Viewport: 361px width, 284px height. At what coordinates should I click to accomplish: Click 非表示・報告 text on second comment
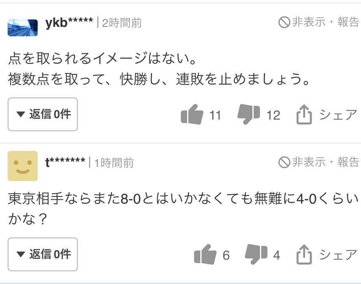325,162
